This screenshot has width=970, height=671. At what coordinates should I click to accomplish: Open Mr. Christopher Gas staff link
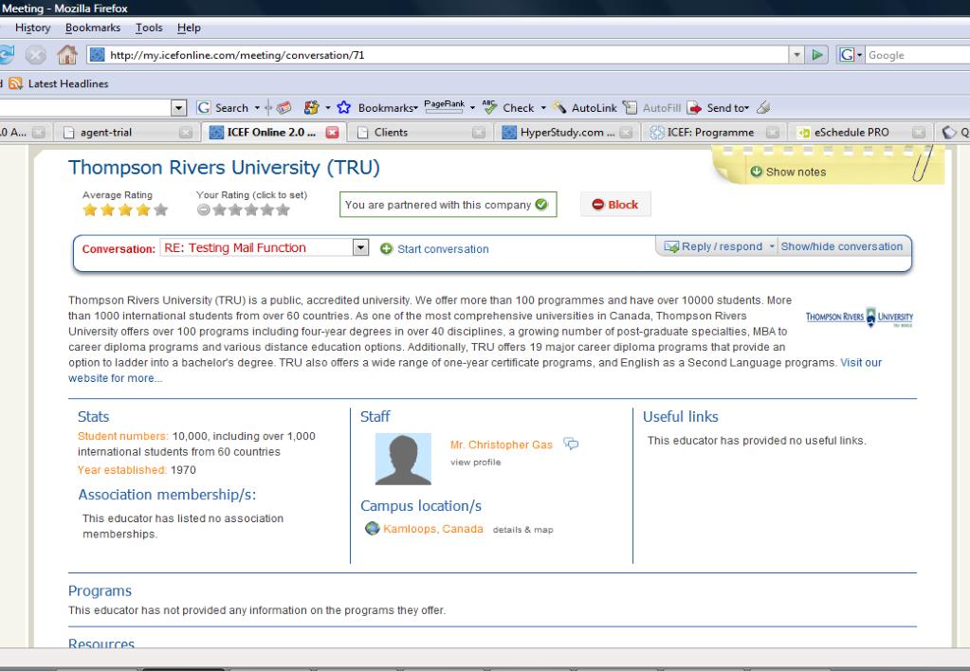coord(501,444)
